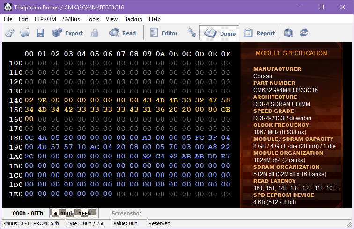Open a dump file via folder icon
The image size is (354, 229).
coord(25,33)
